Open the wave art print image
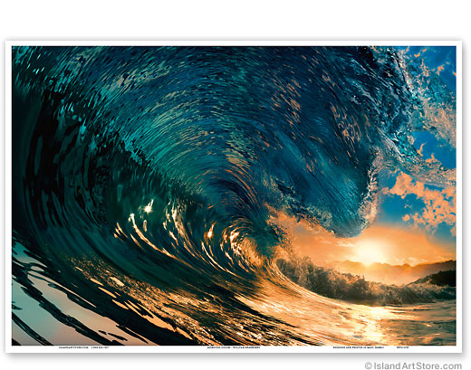471x370 pixels. [x=234, y=195]
